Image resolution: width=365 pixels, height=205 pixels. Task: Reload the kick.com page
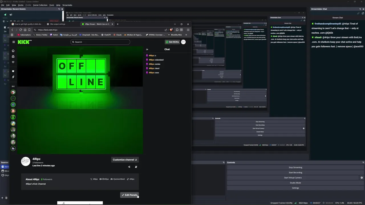point(21,30)
